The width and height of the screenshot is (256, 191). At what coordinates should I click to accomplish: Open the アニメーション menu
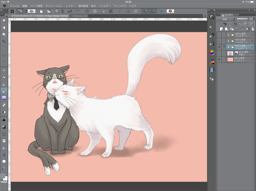pyautogui.click(x=54, y=6)
